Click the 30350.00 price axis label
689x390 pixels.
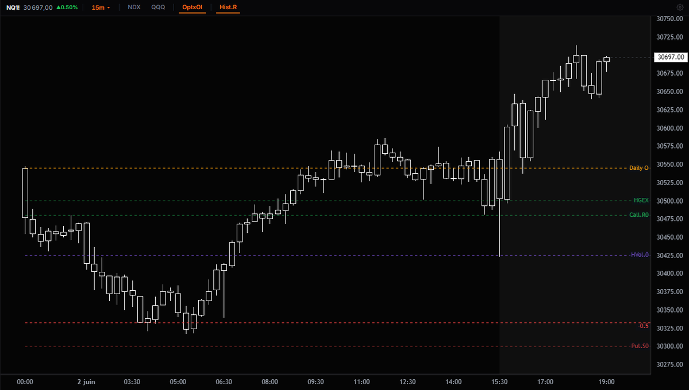point(669,310)
